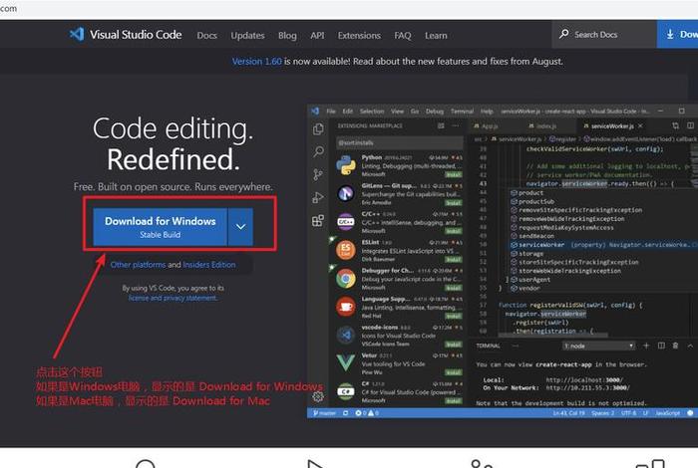Click the Install button for the GitLens extension
698x468 pixels.
[454, 203]
